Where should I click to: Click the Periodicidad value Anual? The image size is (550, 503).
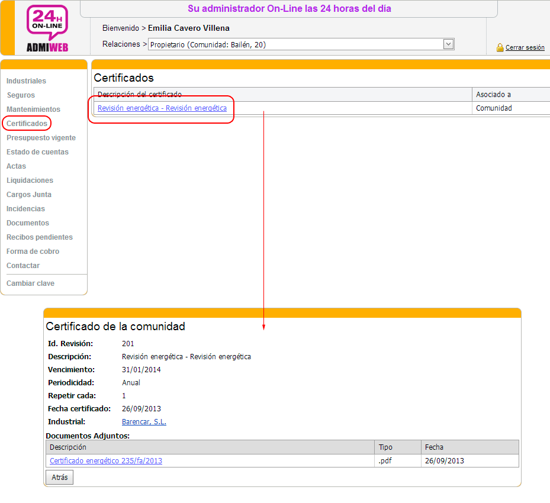pos(131,382)
